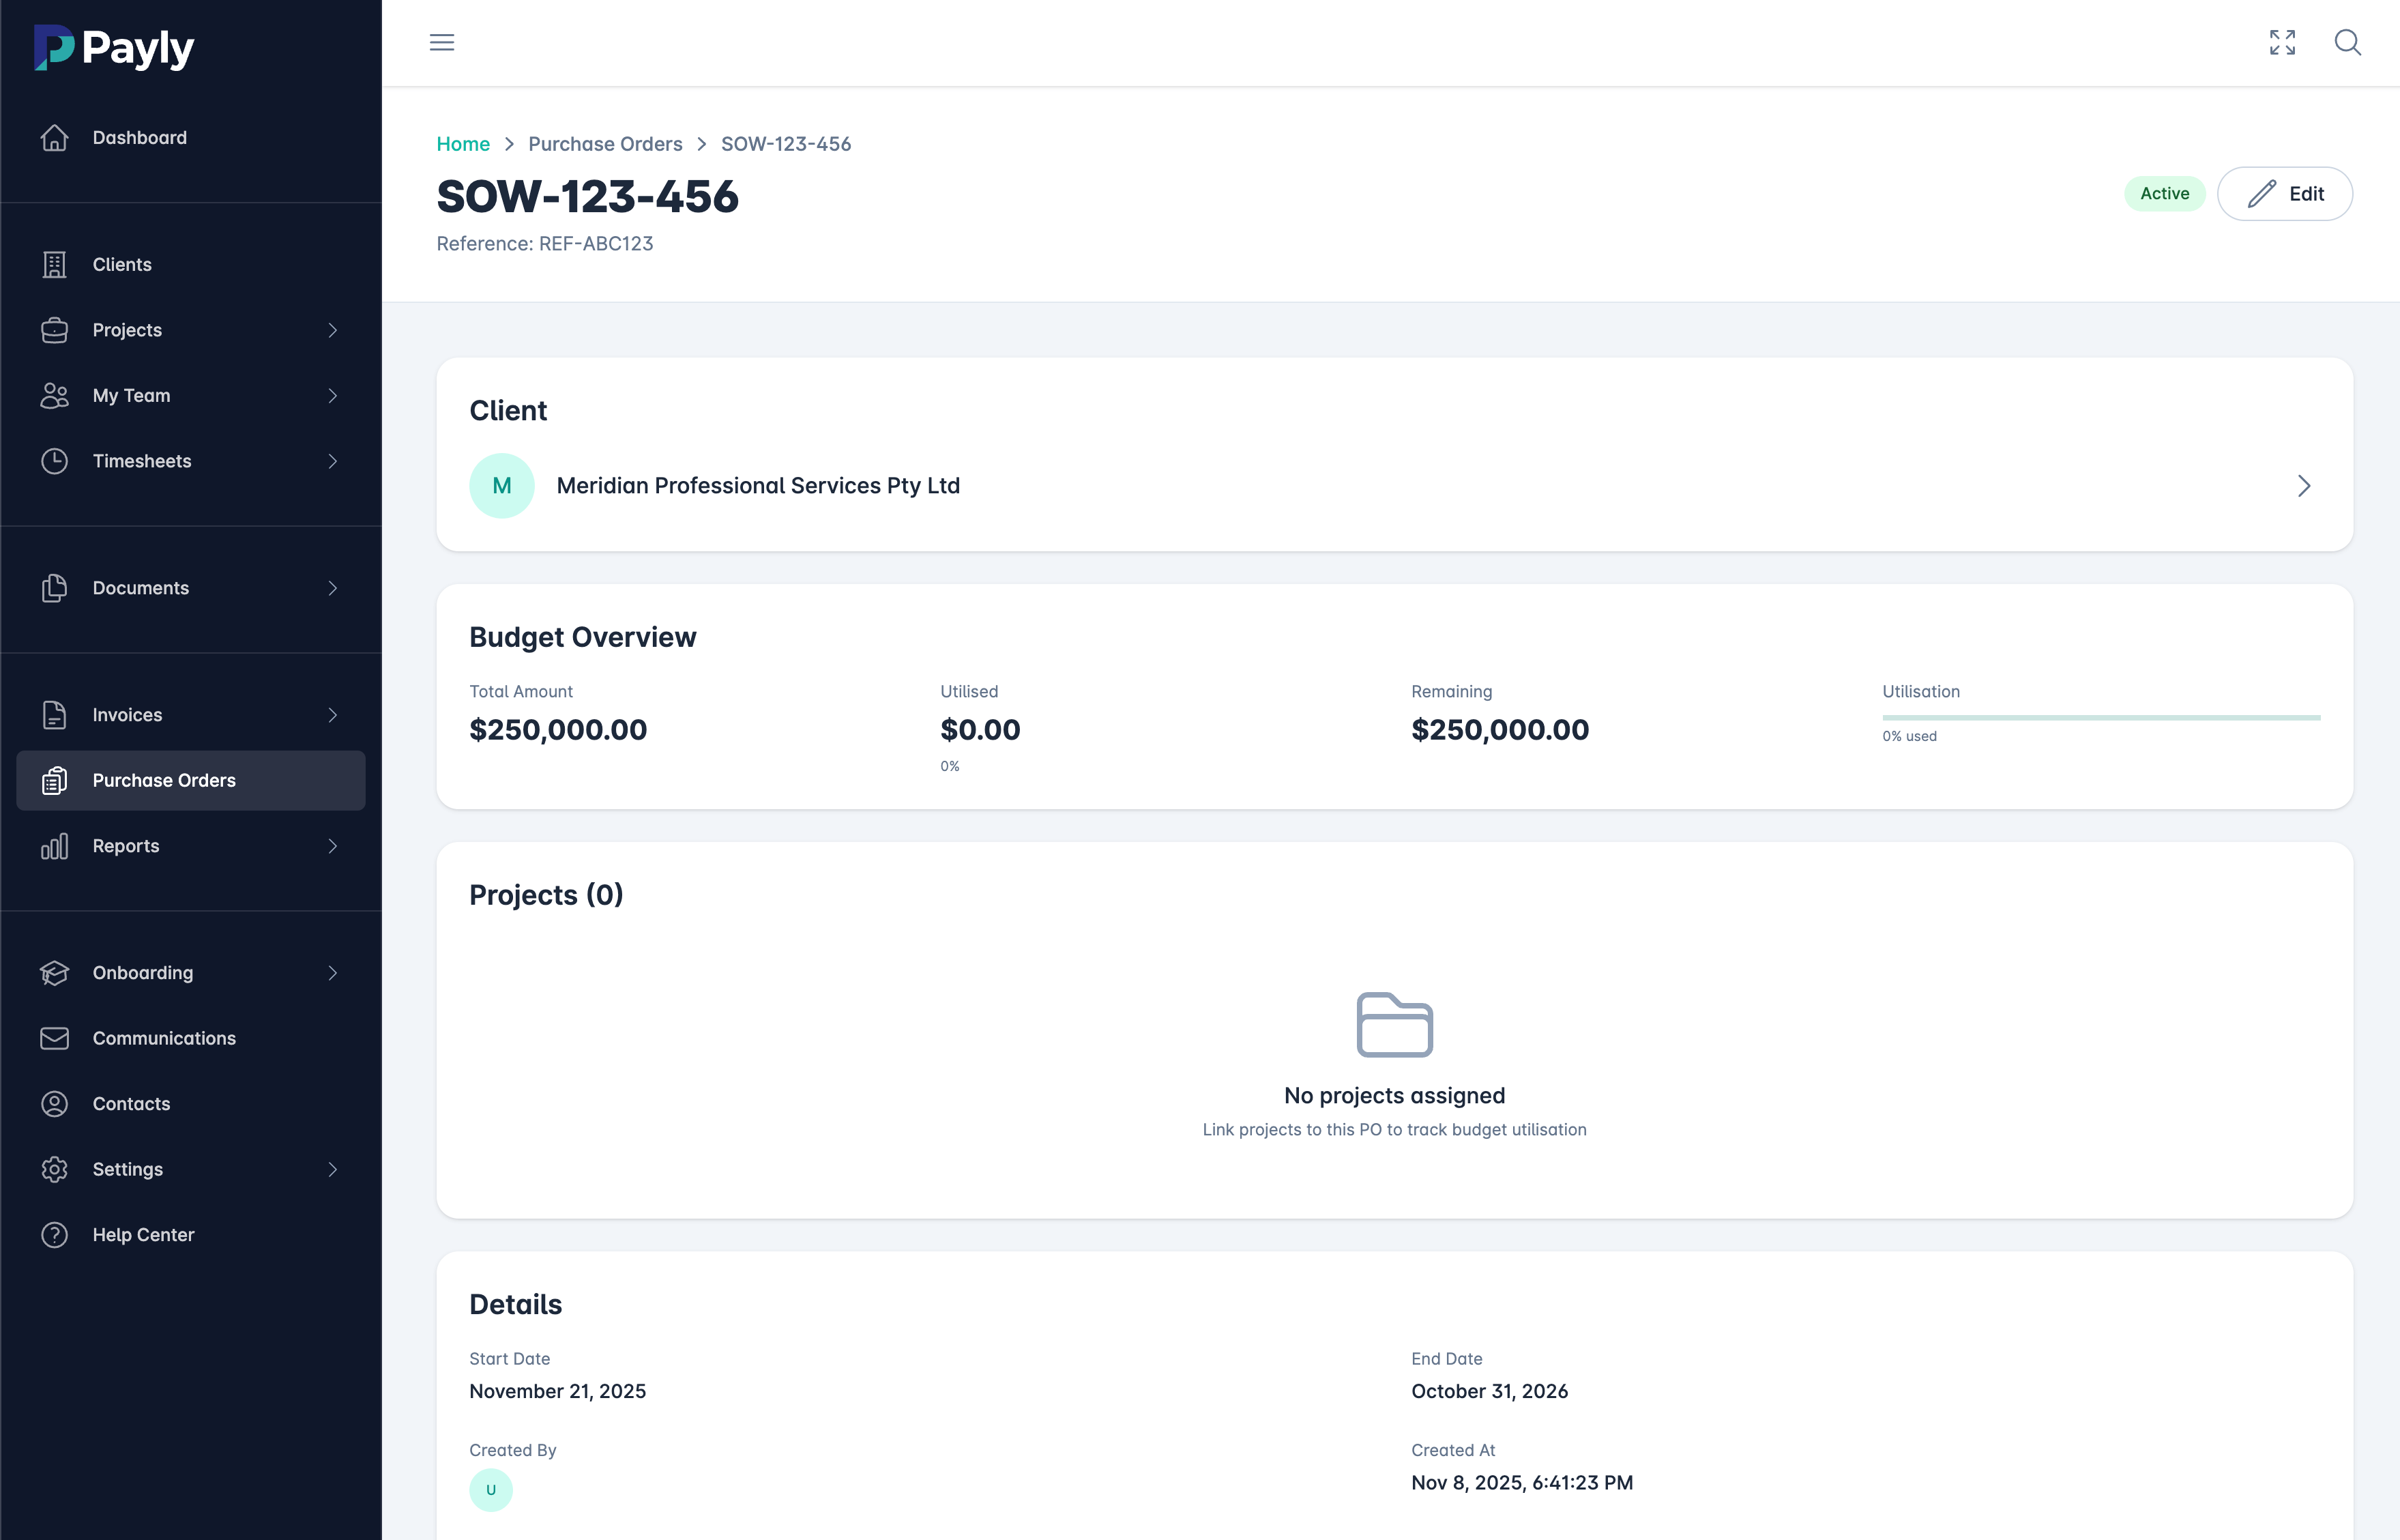Click the fullscreen expand icon in the top bar
The width and height of the screenshot is (2400, 1540).
click(2282, 43)
